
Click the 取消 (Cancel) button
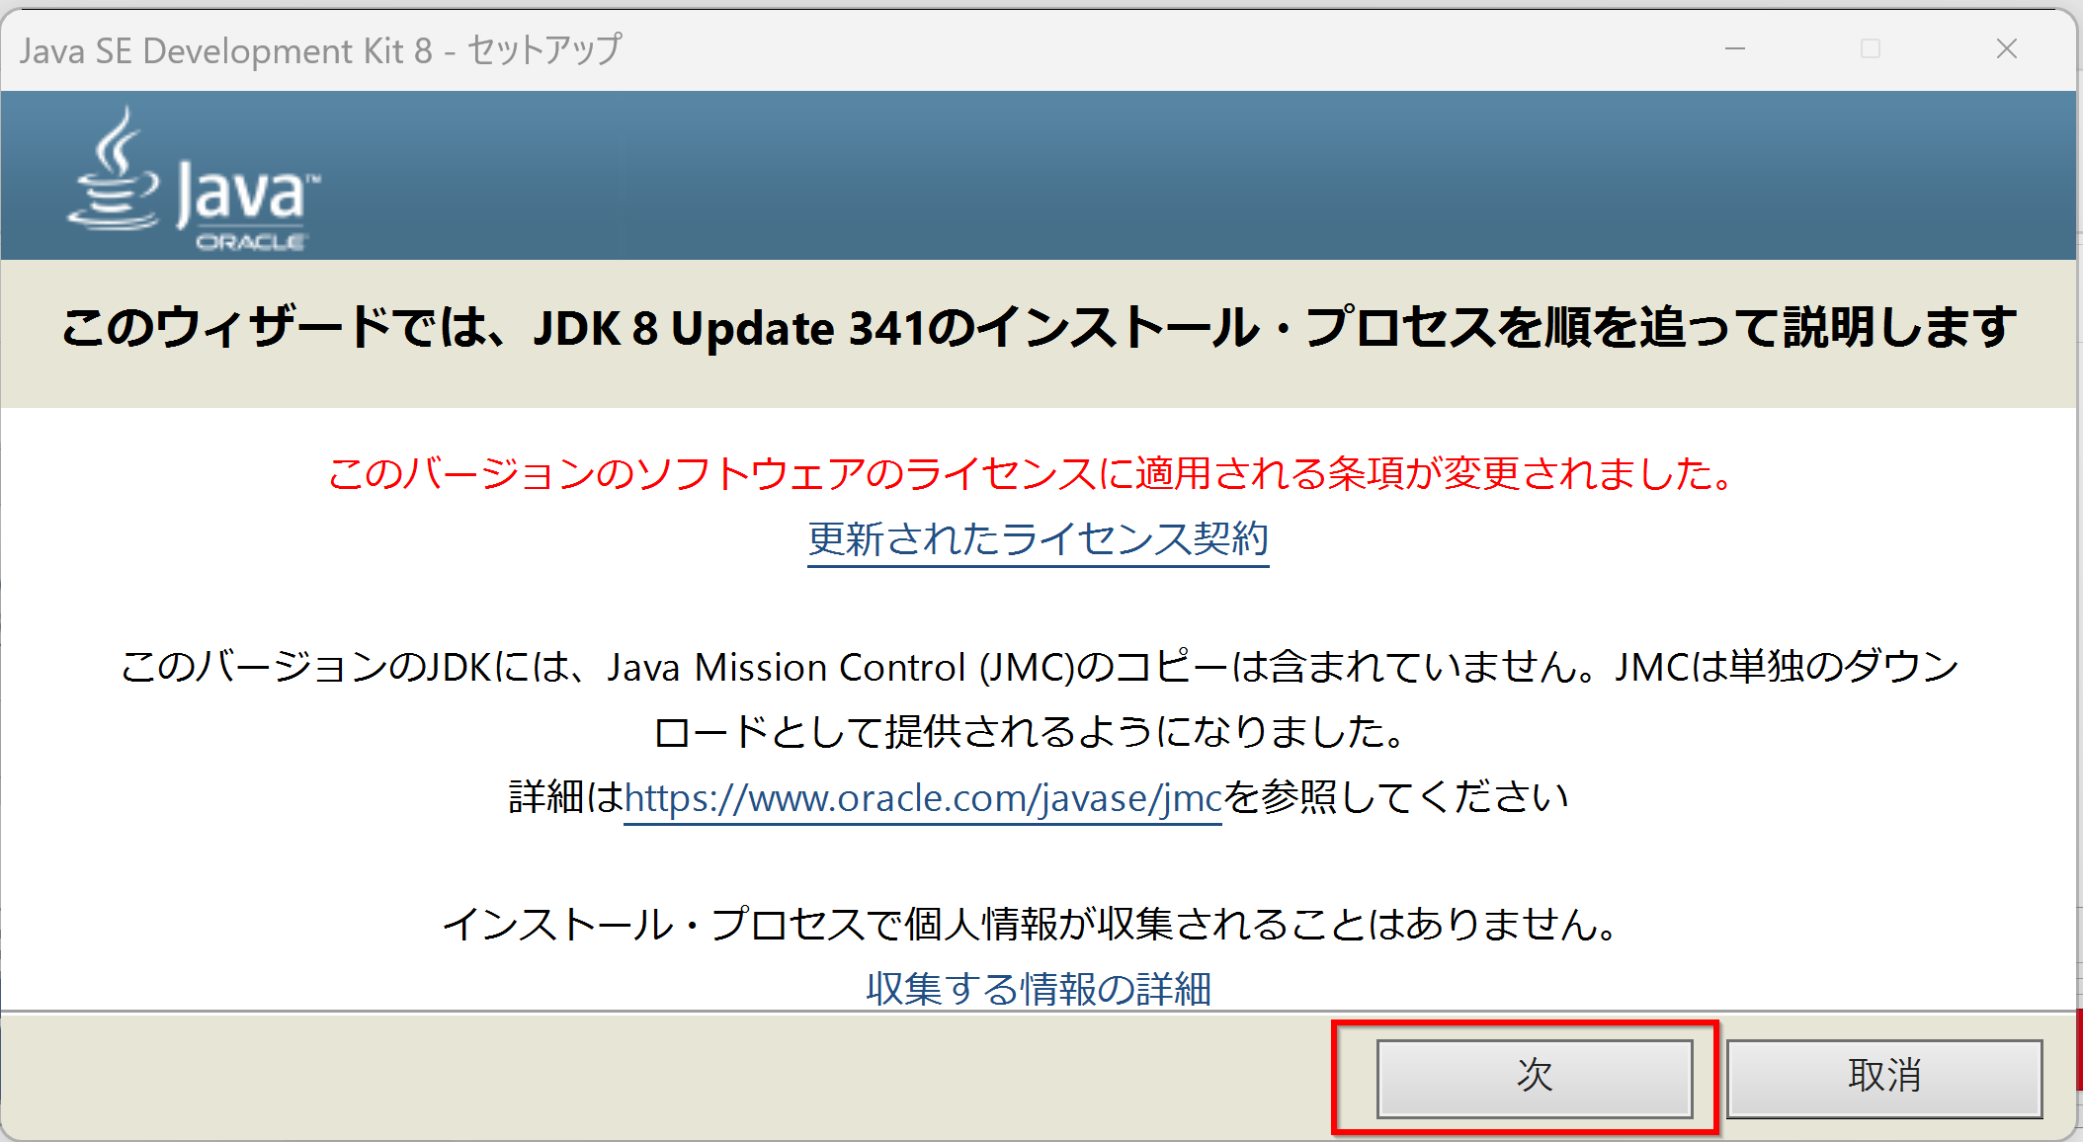[1884, 1077]
